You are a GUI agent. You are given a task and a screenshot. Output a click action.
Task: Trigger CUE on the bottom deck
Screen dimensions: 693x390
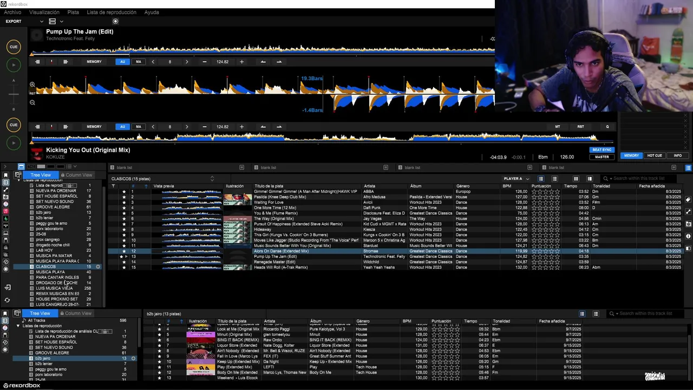coord(14,125)
